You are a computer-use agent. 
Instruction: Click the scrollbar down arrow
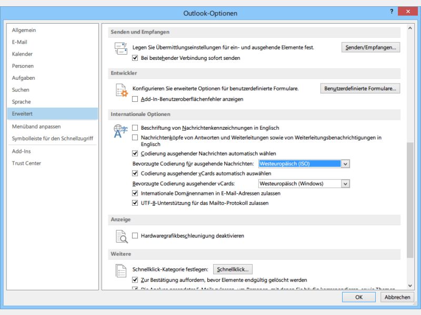click(410, 286)
